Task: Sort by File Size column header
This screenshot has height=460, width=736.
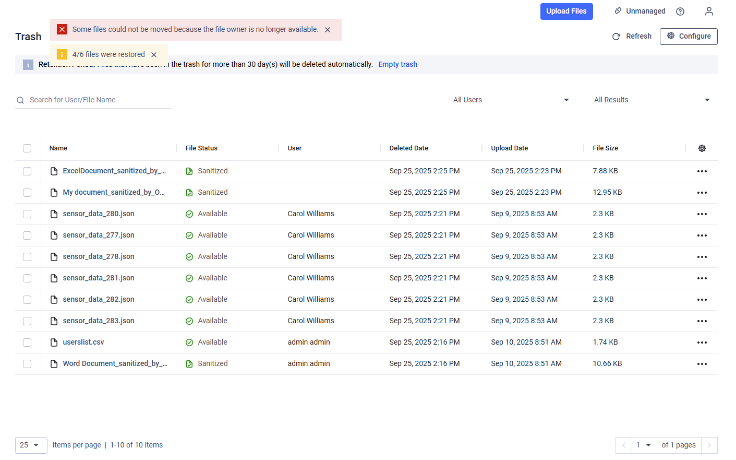Action: pyautogui.click(x=605, y=148)
